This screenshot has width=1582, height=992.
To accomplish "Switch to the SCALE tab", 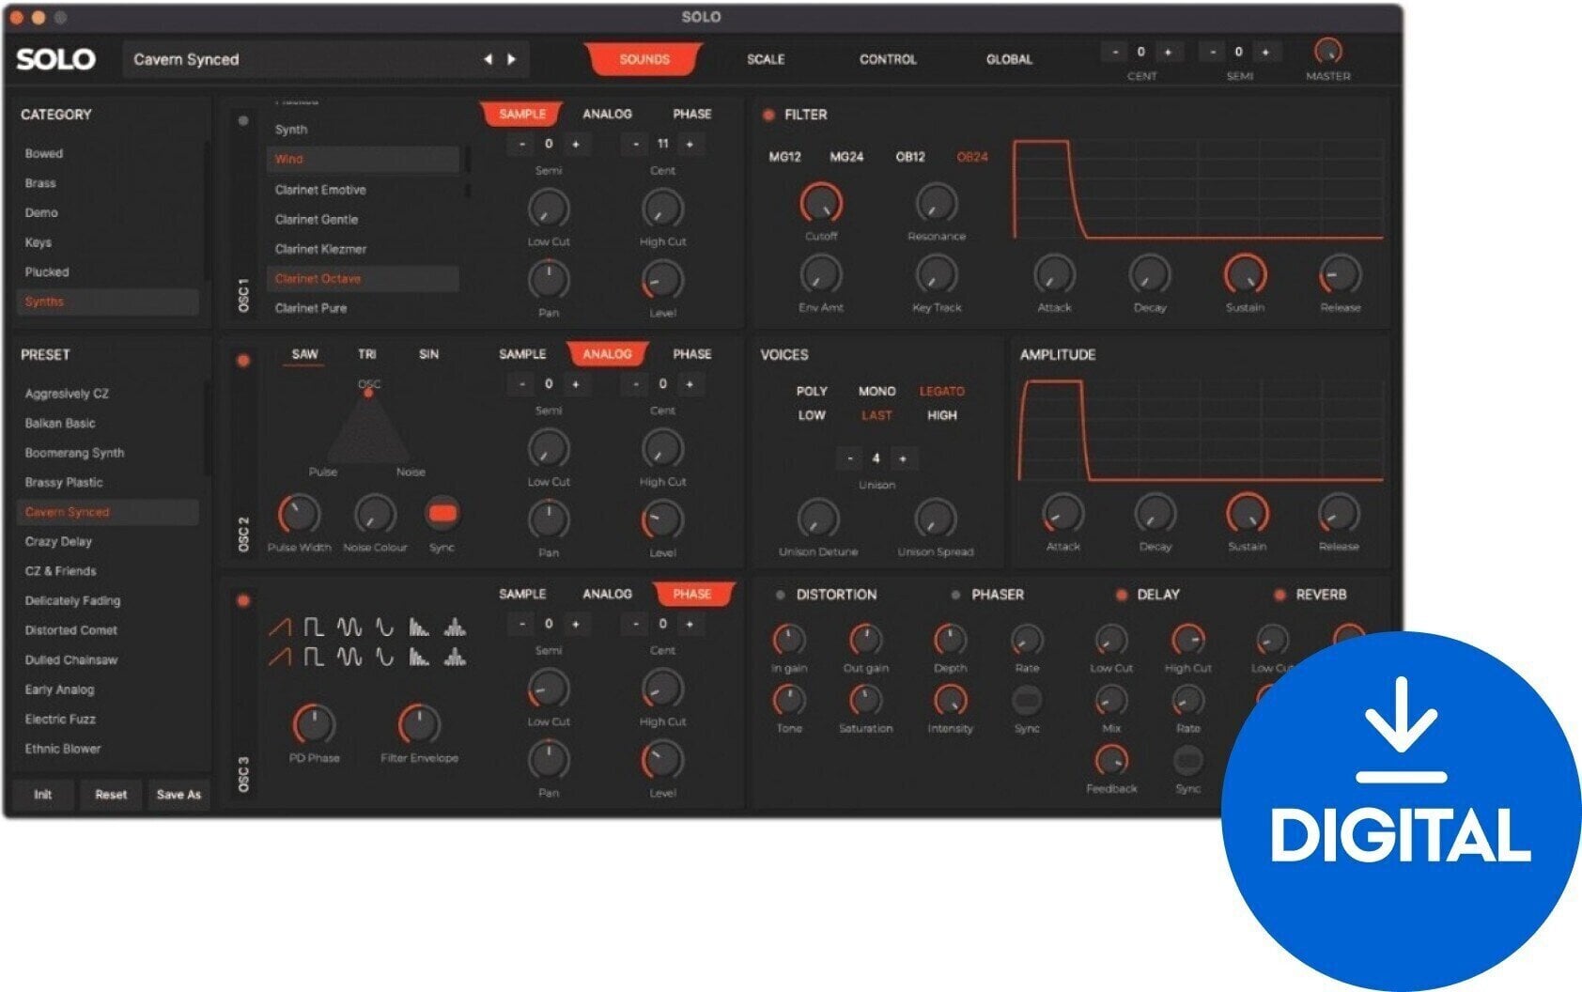I will point(767,59).
